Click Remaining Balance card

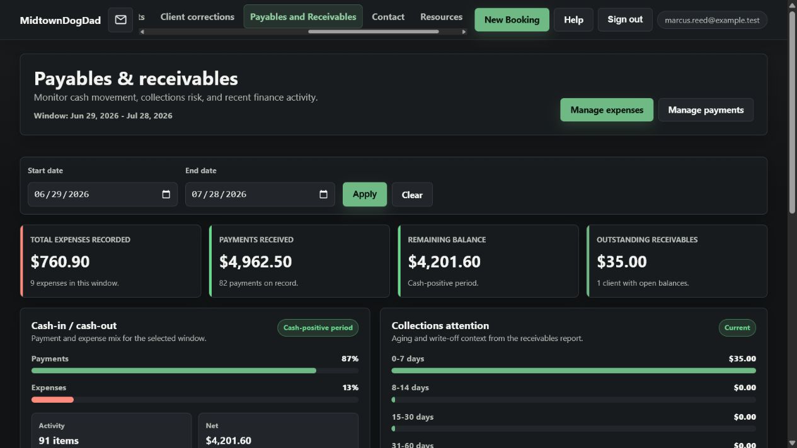click(488, 261)
